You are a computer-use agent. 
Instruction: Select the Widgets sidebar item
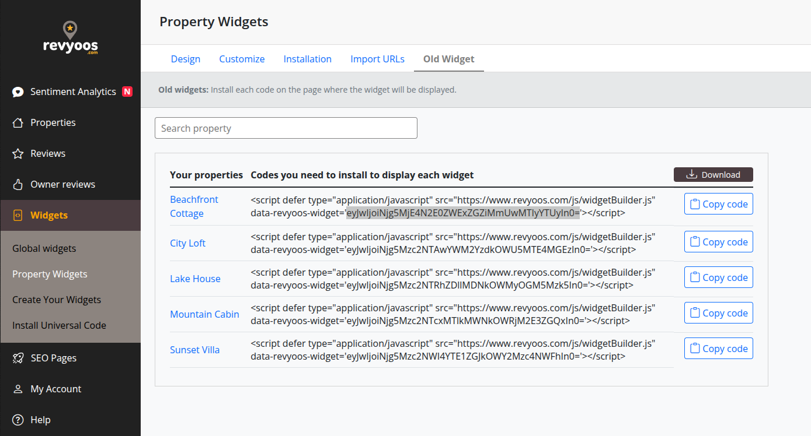(x=70, y=215)
